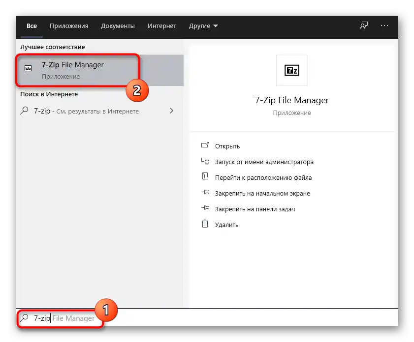The width and height of the screenshot is (414, 342).
Task: Click the small 7z icon in best match
Action: click(28, 68)
